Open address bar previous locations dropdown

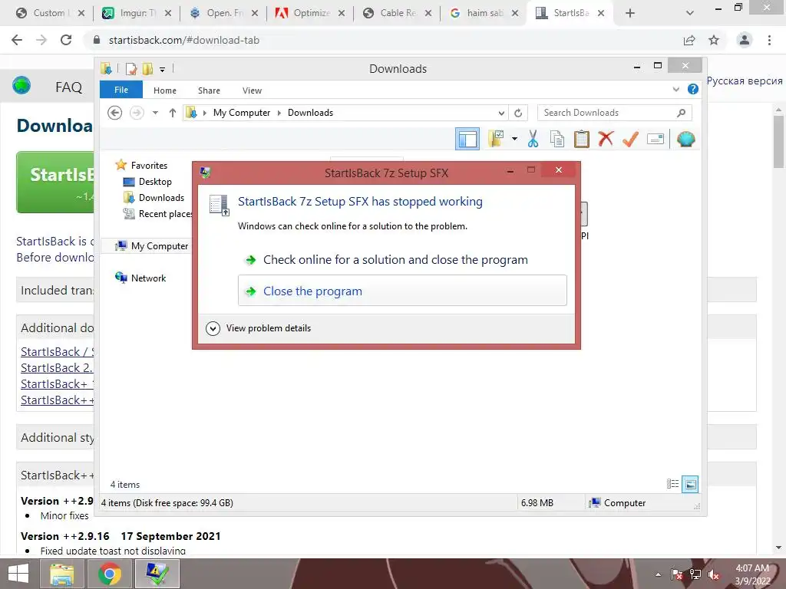pos(500,113)
